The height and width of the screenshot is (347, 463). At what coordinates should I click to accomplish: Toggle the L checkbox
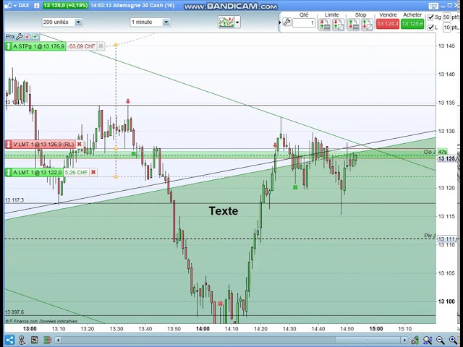pos(430,27)
